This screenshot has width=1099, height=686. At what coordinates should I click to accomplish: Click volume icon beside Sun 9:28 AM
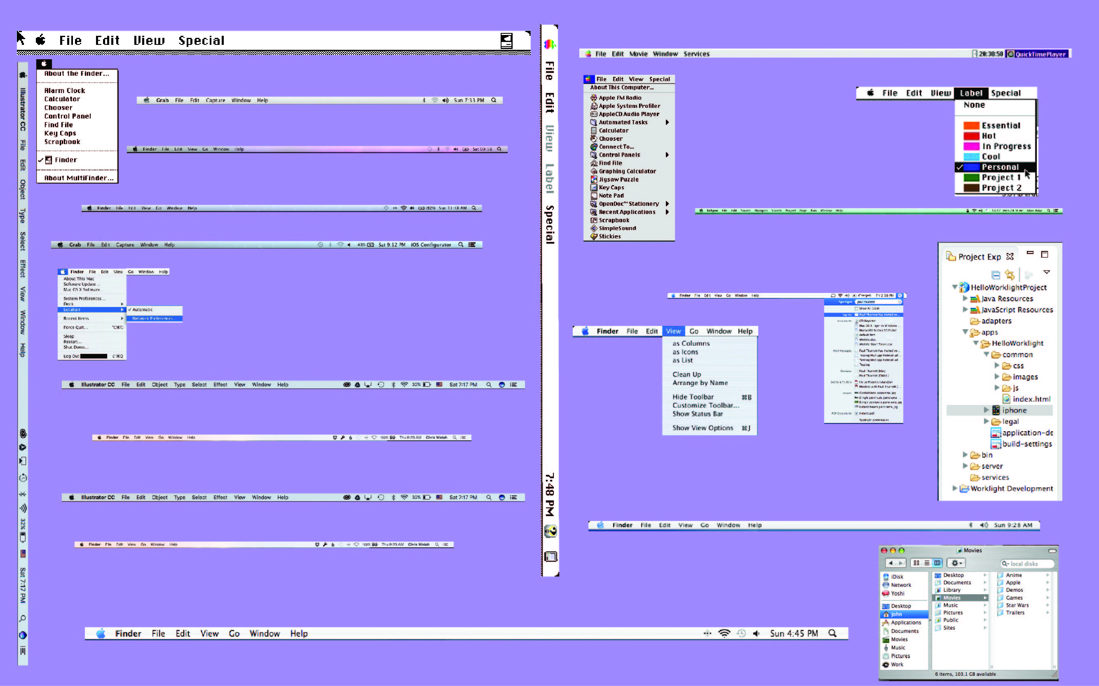(984, 525)
